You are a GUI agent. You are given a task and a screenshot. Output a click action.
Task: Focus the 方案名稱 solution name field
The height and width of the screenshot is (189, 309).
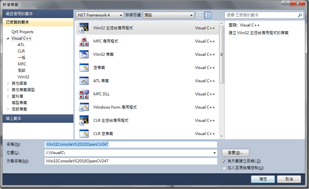pos(131,161)
